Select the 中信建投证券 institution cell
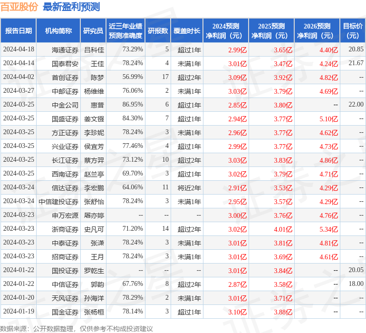The width and height of the screenshot is (366, 333). pyautogui.click(x=58, y=201)
